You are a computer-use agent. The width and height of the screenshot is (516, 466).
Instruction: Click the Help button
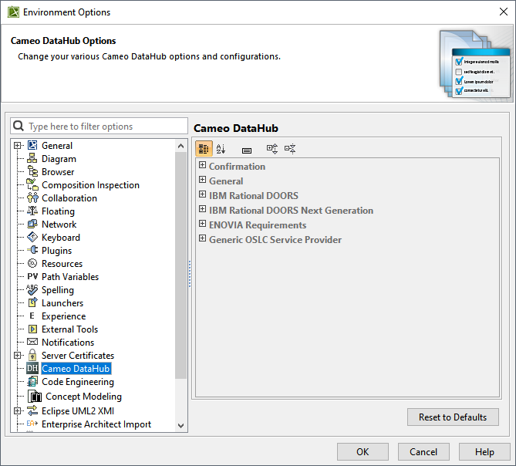coord(484,451)
